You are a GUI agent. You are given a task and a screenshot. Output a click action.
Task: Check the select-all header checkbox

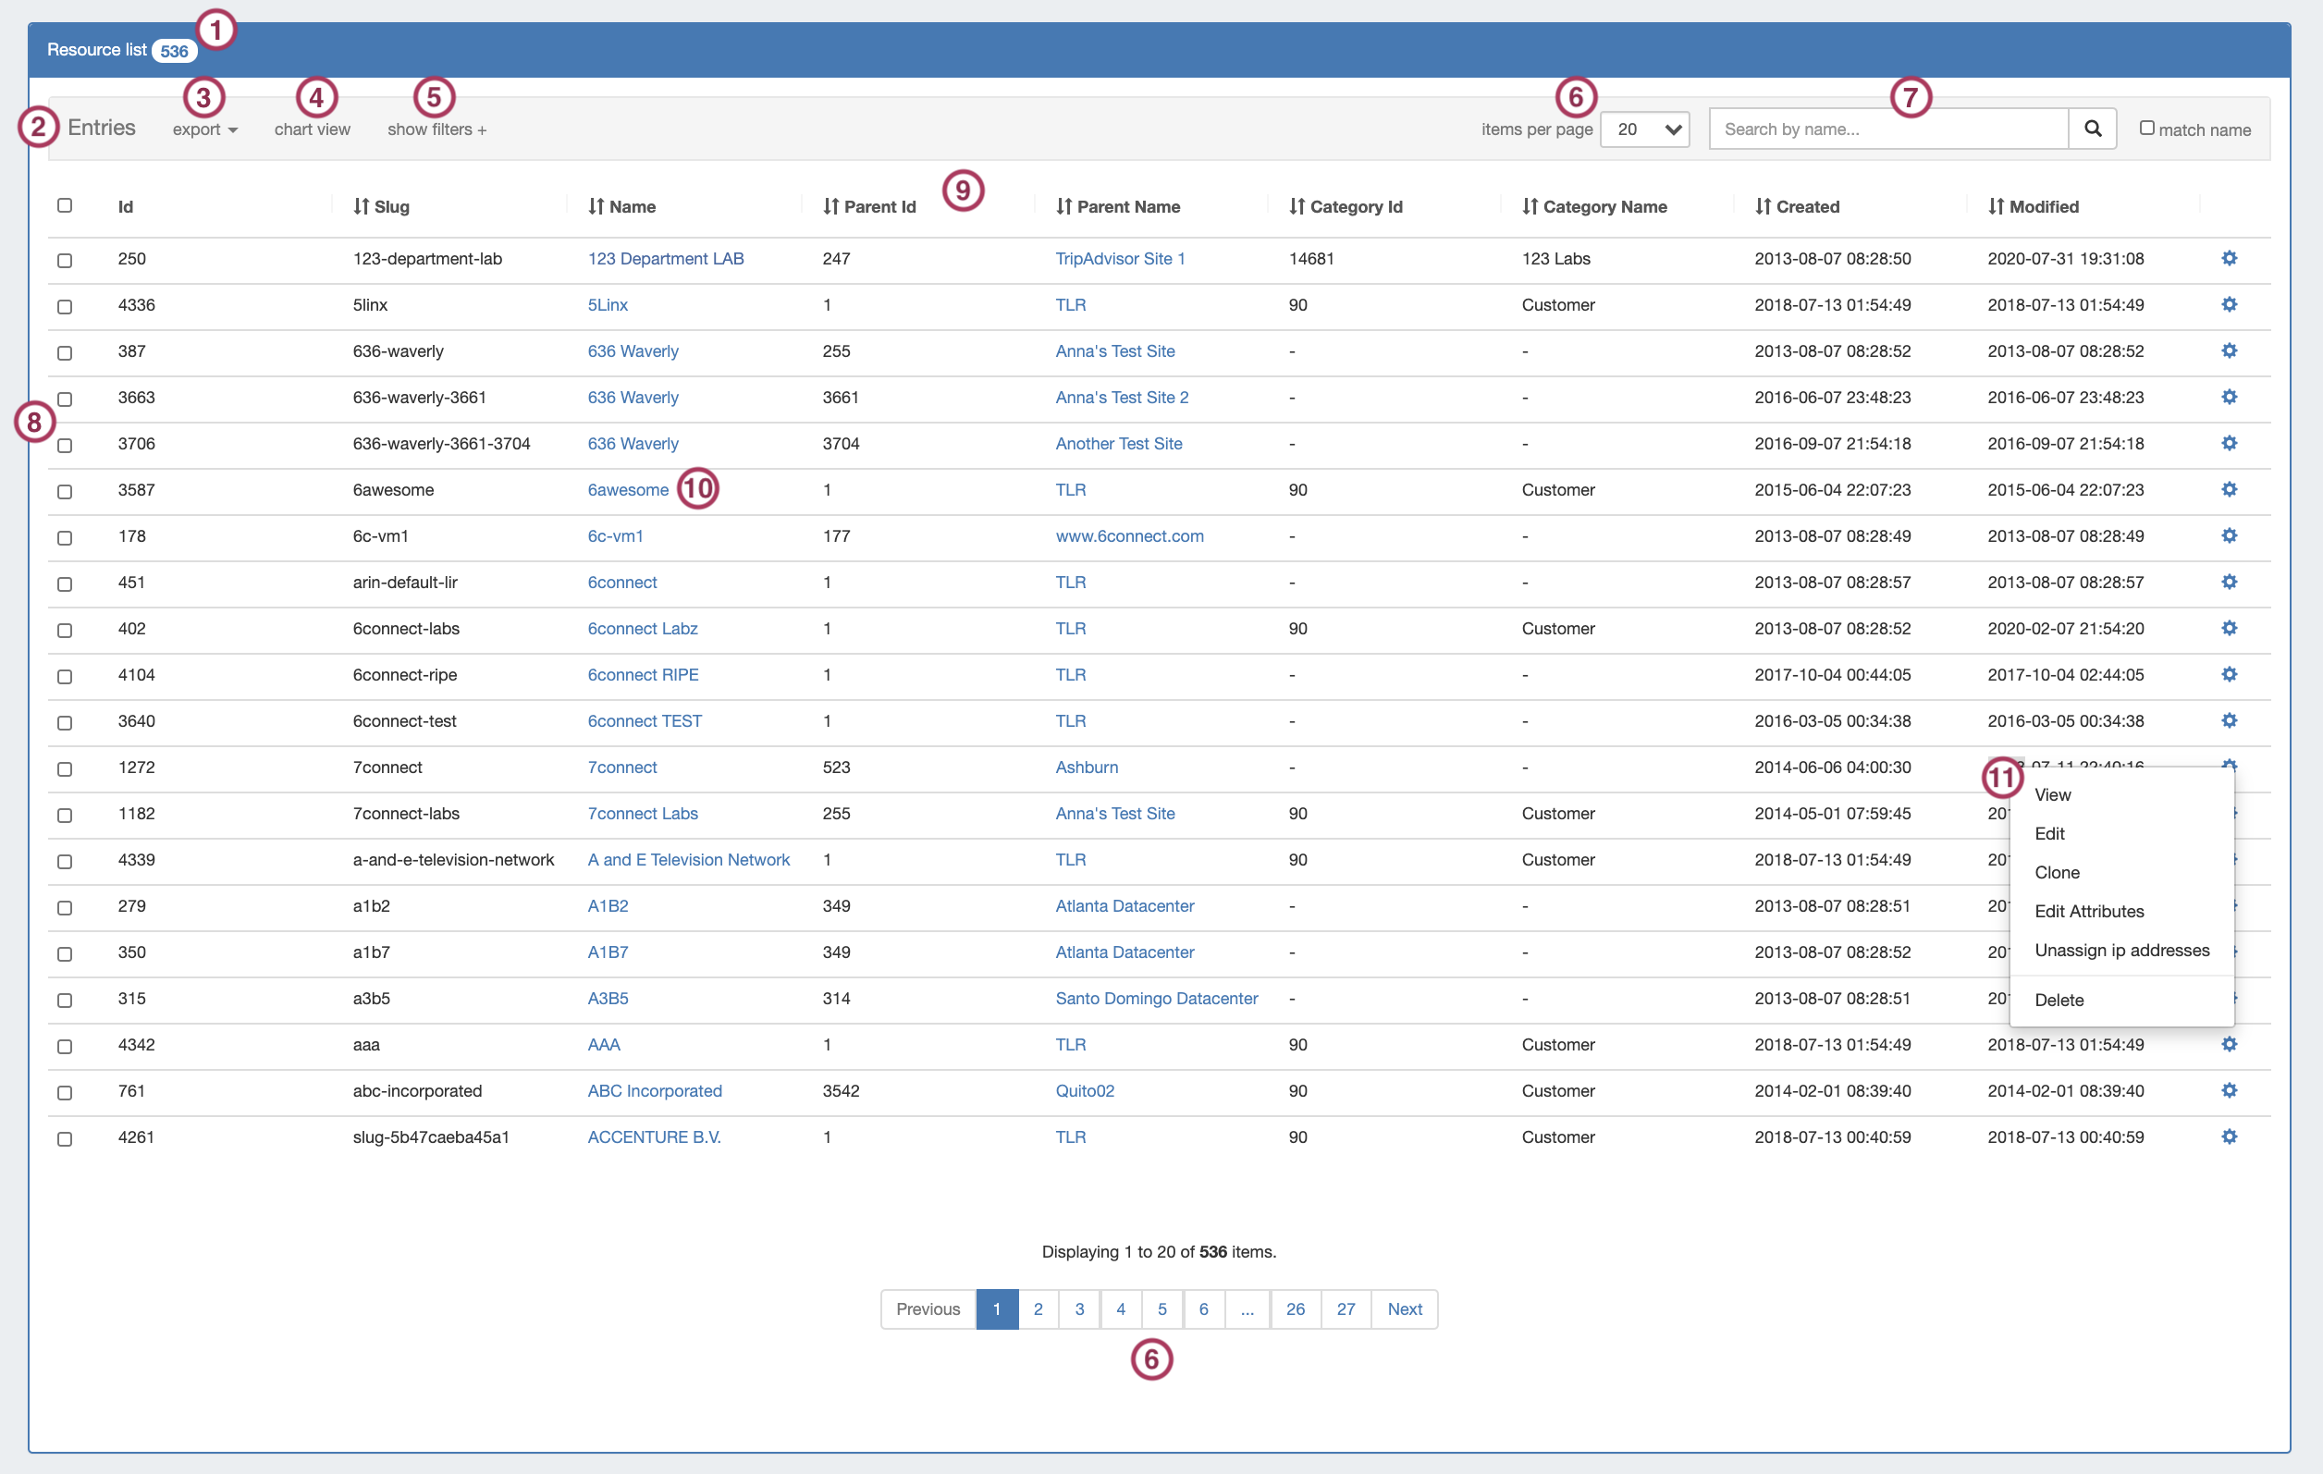point(65,205)
